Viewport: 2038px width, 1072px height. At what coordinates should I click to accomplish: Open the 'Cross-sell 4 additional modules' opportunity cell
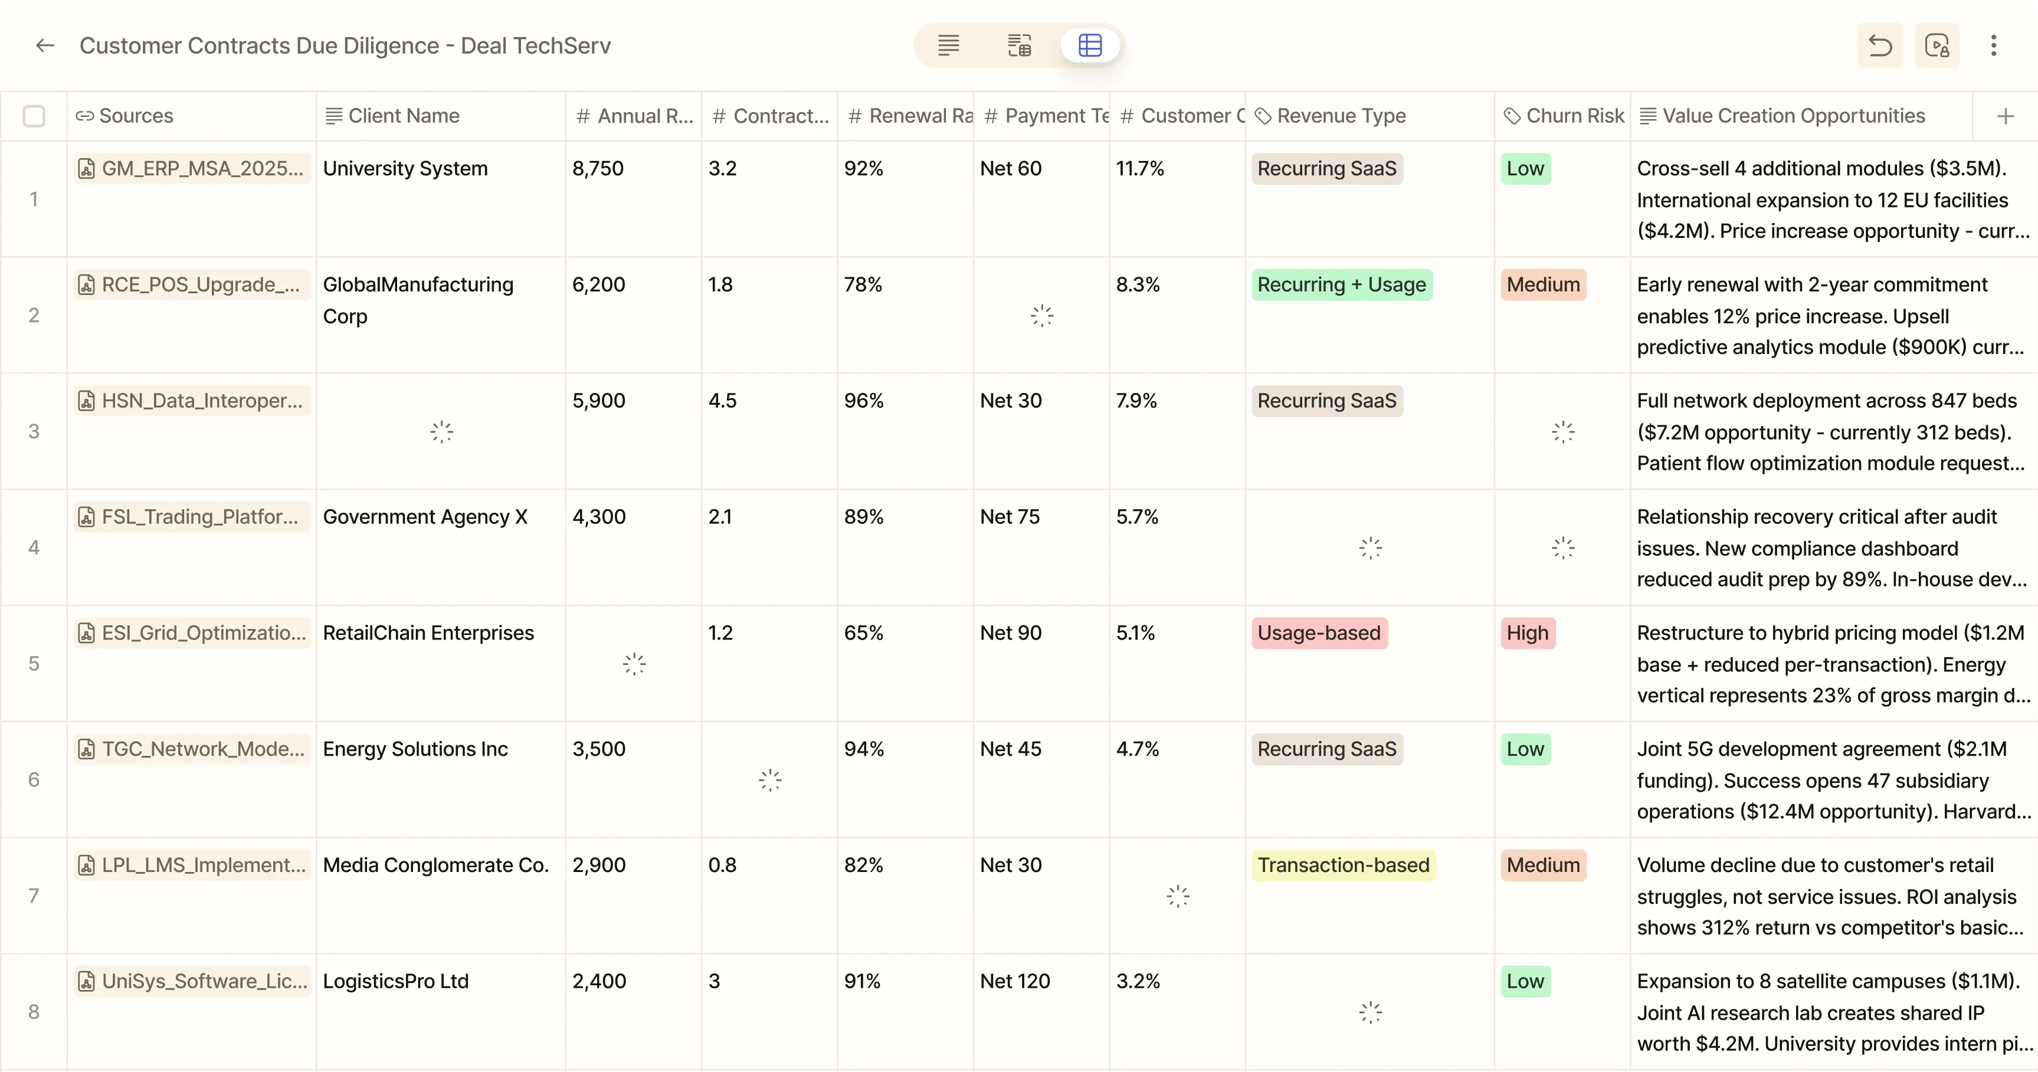[1834, 199]
